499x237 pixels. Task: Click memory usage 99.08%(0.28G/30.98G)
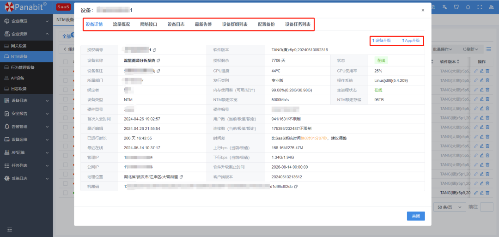[x=292, y=91]
